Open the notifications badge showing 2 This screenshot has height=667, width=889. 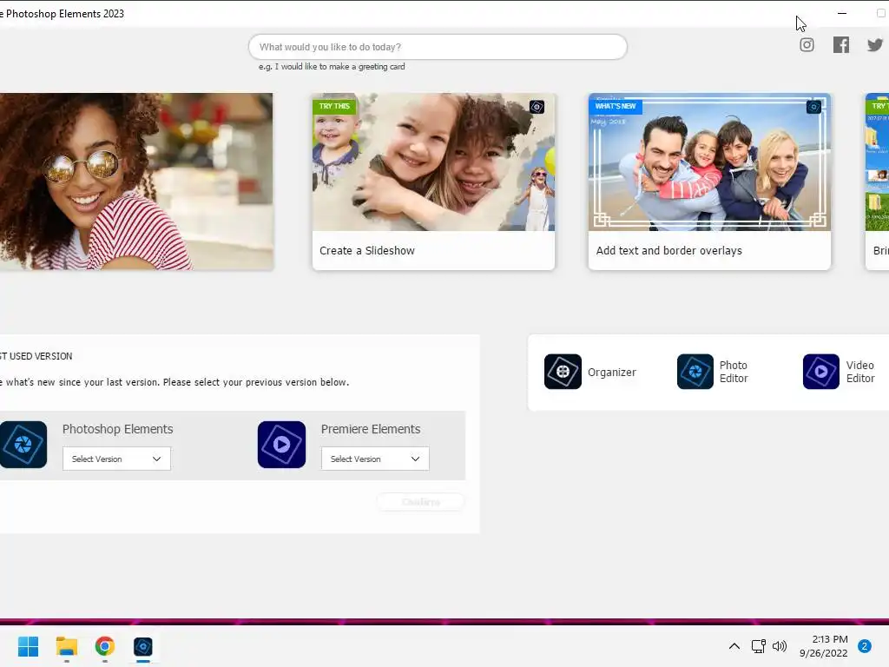pyautogui.click(x=864, y=646)
